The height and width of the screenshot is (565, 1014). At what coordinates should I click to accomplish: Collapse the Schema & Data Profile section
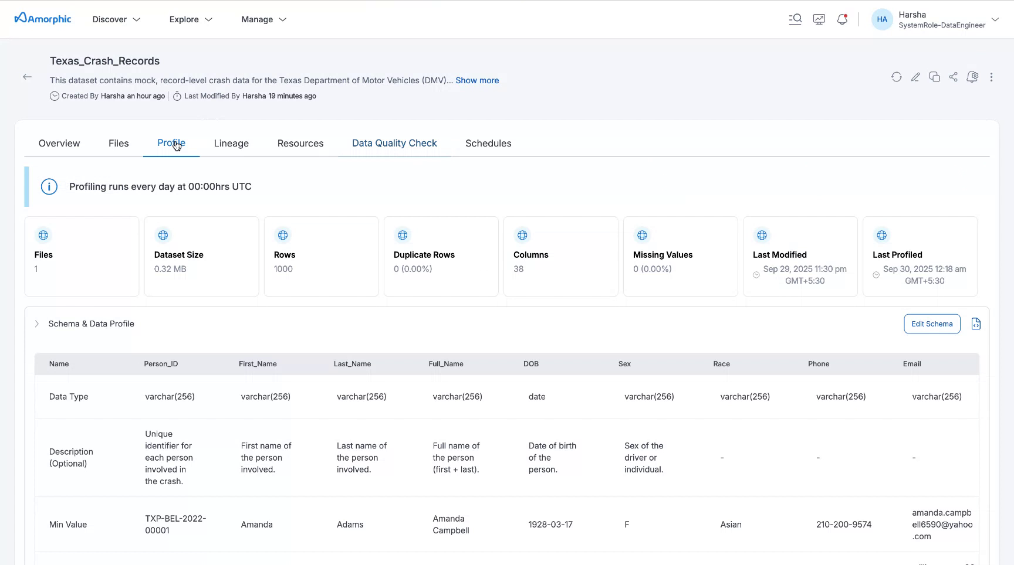coord(37,324)
